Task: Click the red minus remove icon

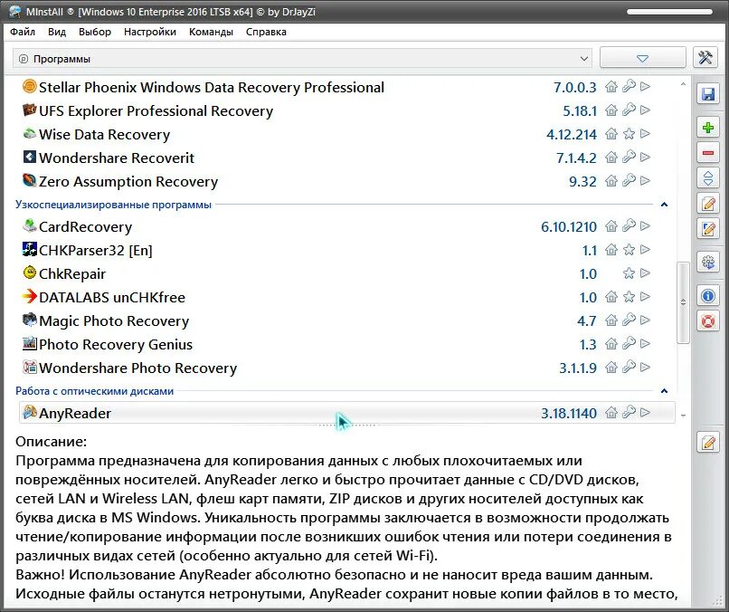Action: point(707,153)
